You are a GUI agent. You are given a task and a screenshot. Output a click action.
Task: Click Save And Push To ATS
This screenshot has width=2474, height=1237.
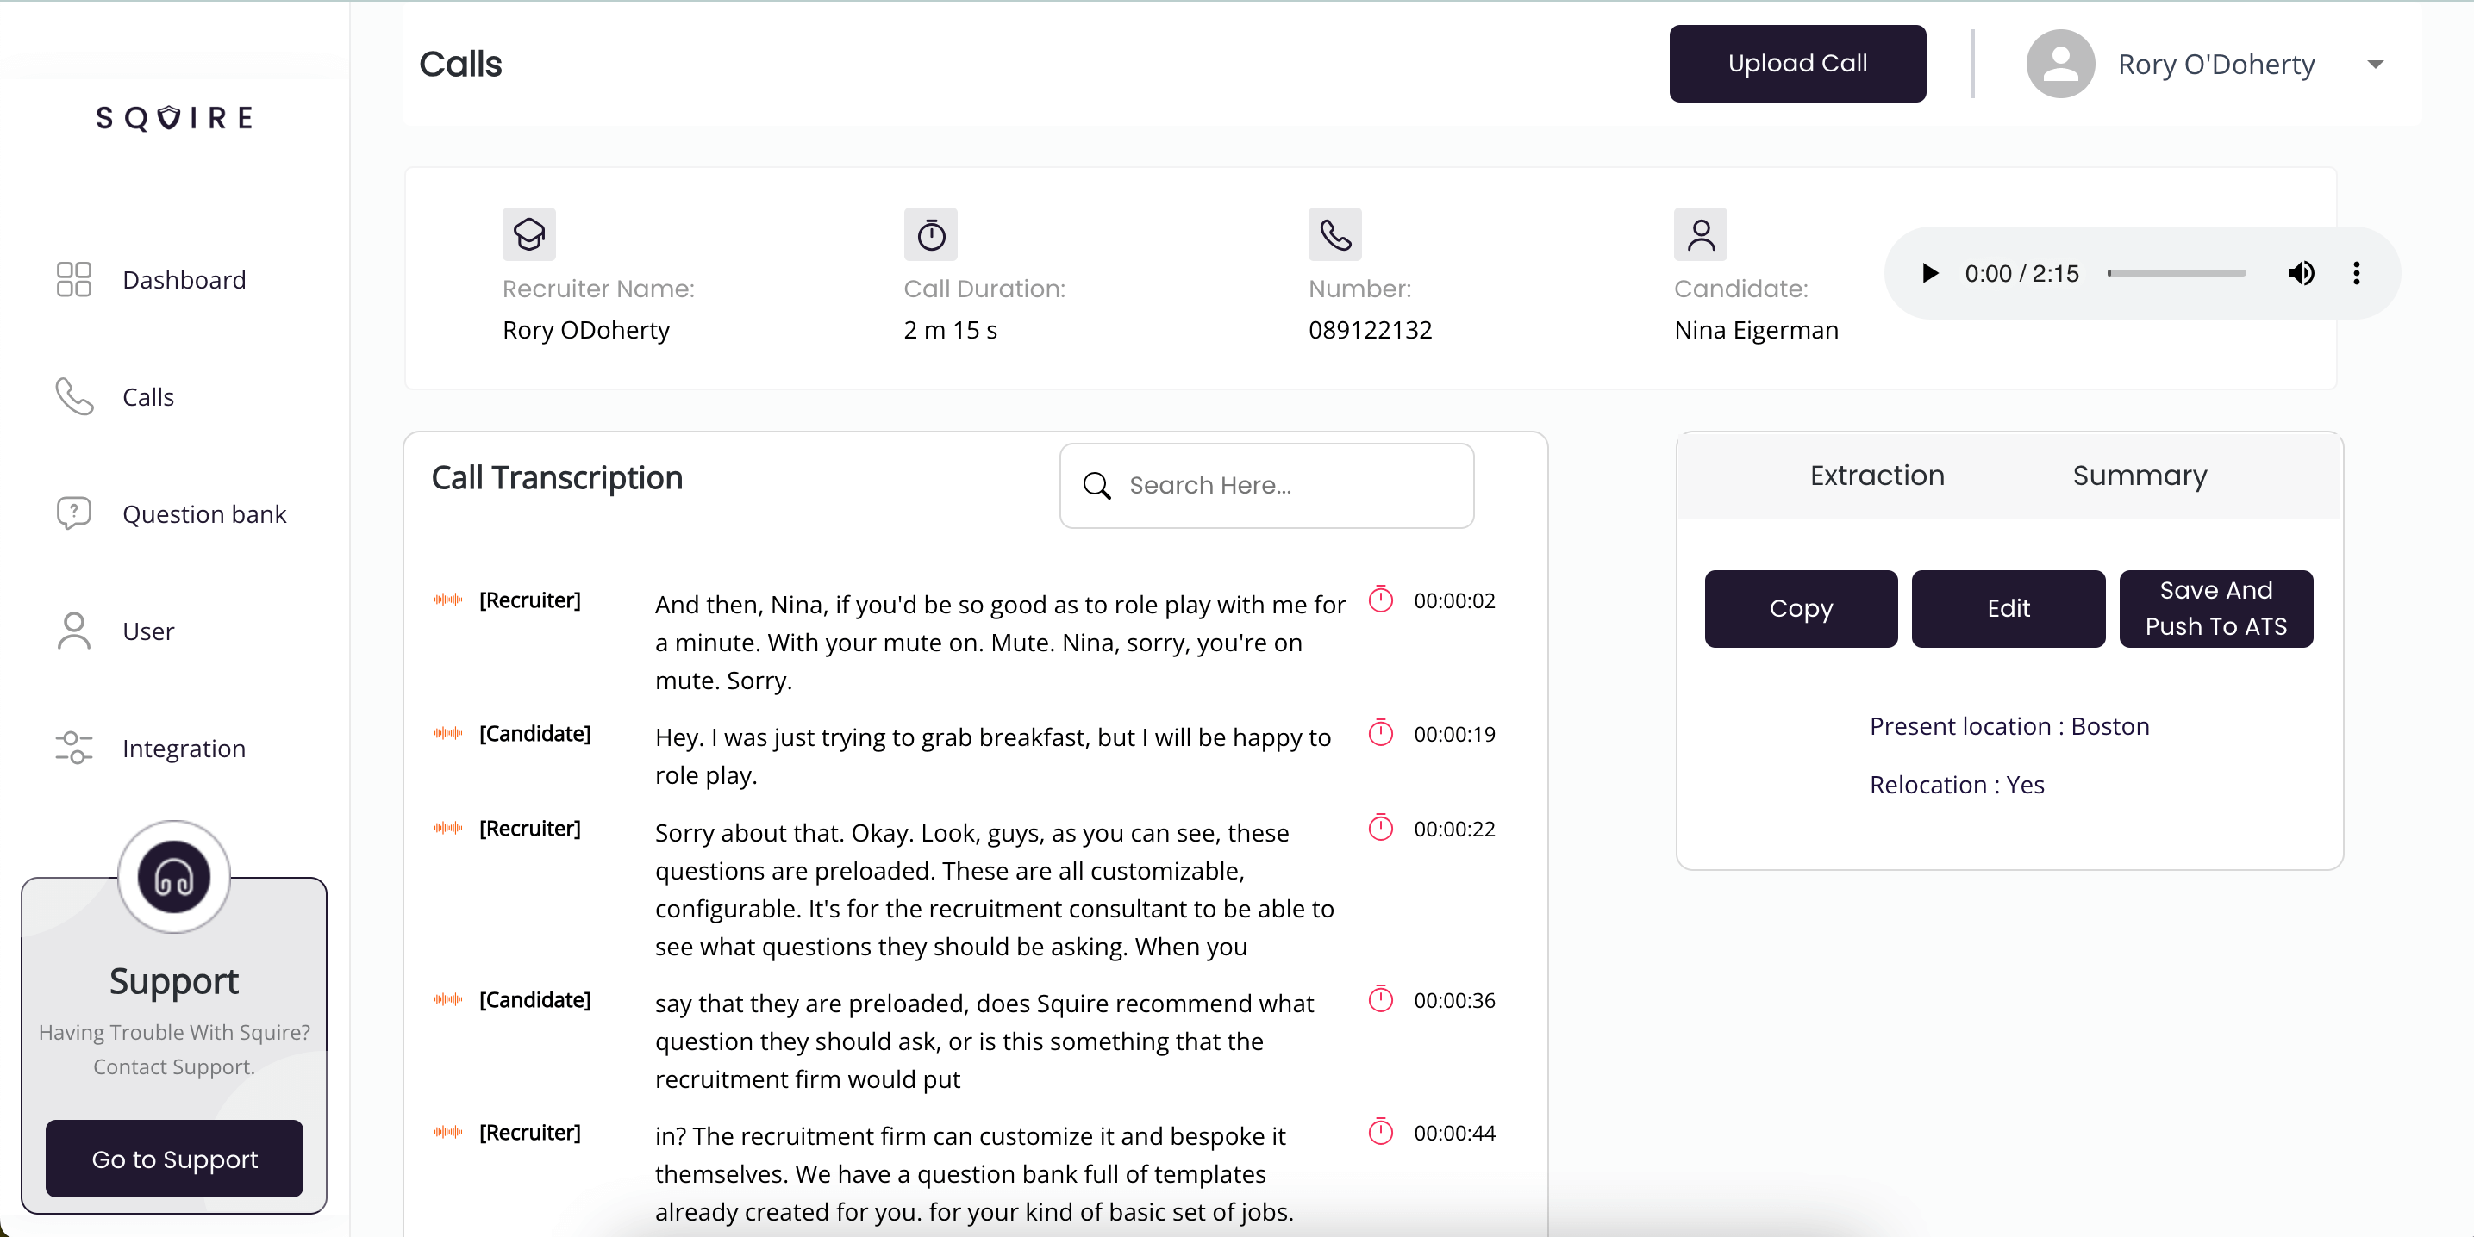[2215, 608]
